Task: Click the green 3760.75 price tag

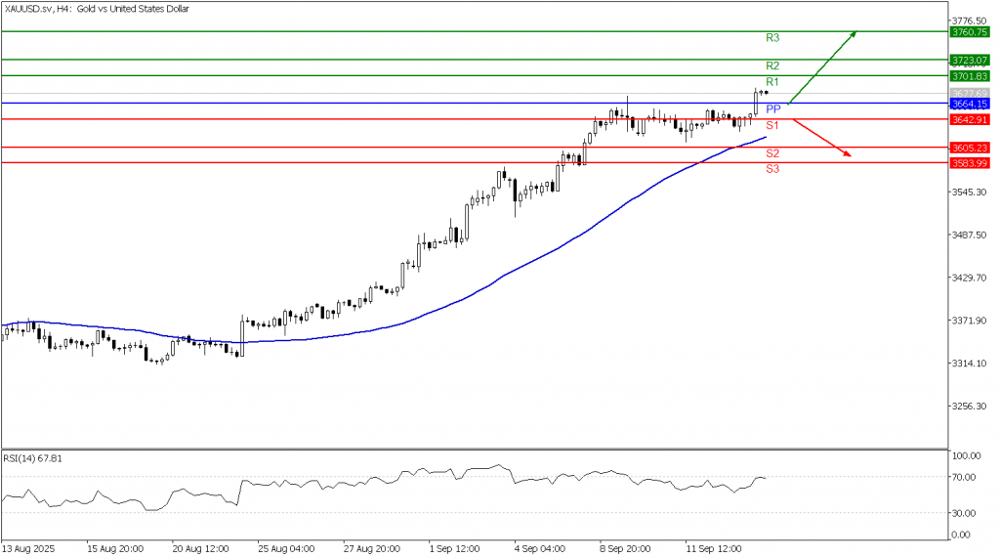Action: pyautogui.click(x=970, y=32)
